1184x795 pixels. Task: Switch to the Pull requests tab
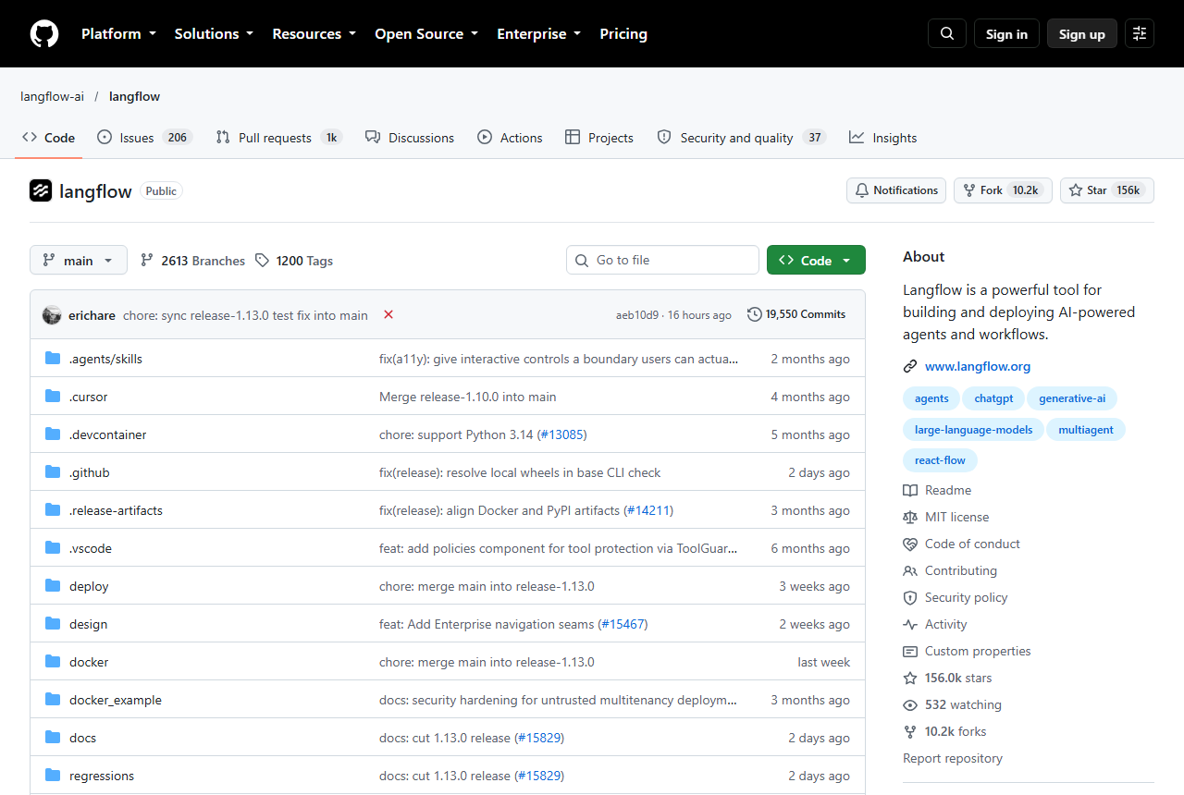279,138
